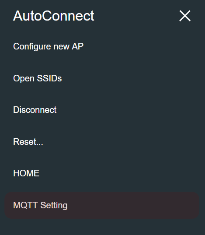Click the AutoConnect header brand label

tap(54, 16)
